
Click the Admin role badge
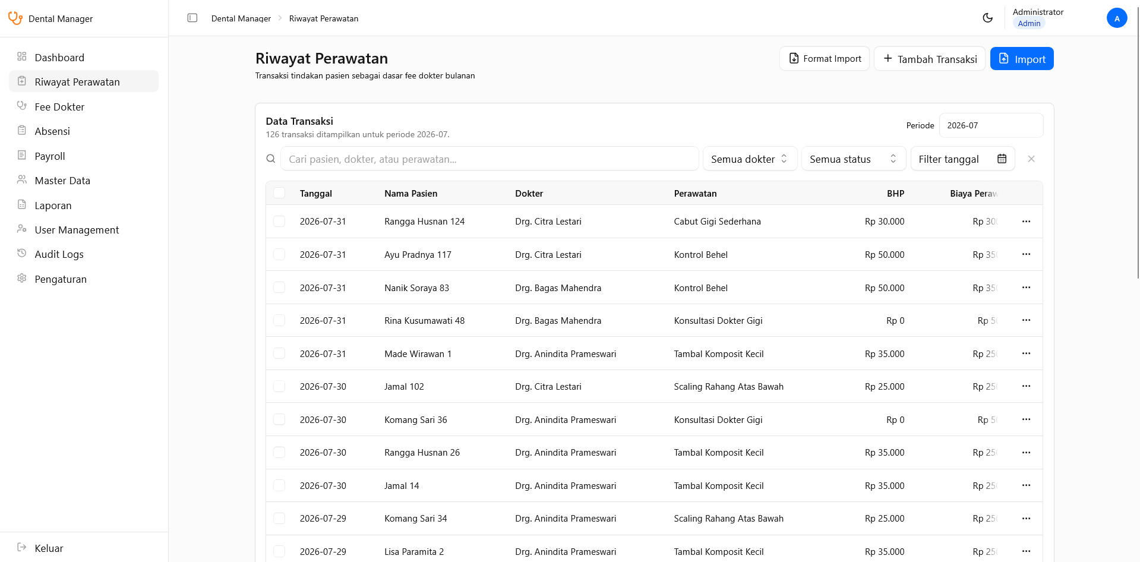click(1029, 23)
